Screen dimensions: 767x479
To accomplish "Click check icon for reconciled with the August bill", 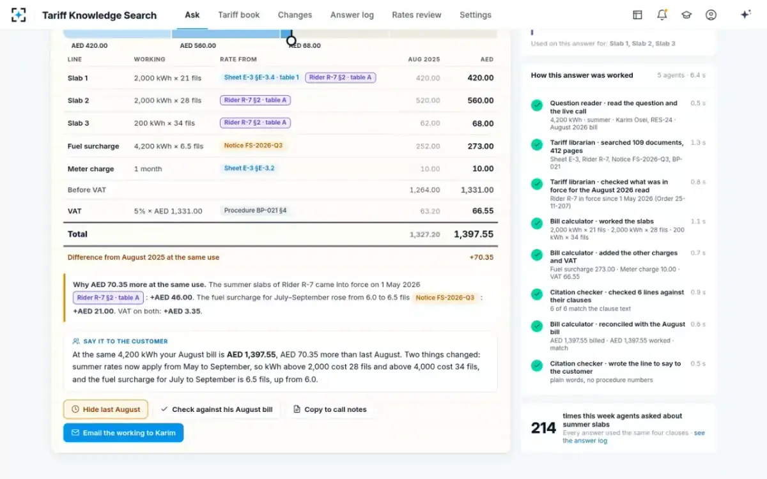I will (x=537, y=326).
